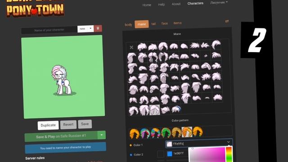The height and width of the screenshot is (162, 288).
Task: Focus the character name input field
Action: click(49, 30)
